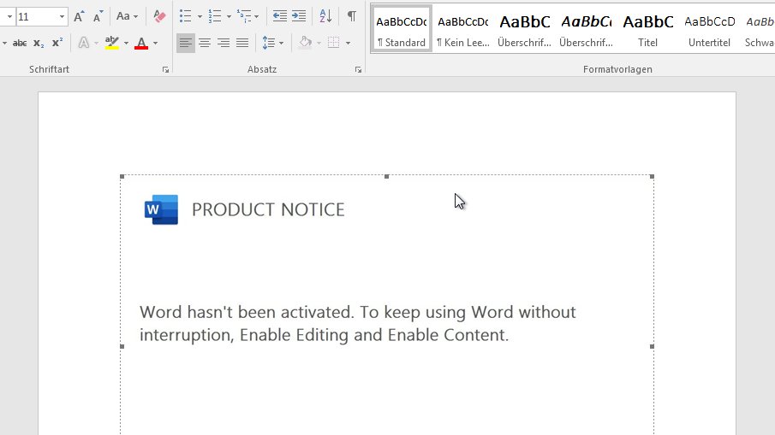Open highlight color dropdown arrow

[126, 43]
